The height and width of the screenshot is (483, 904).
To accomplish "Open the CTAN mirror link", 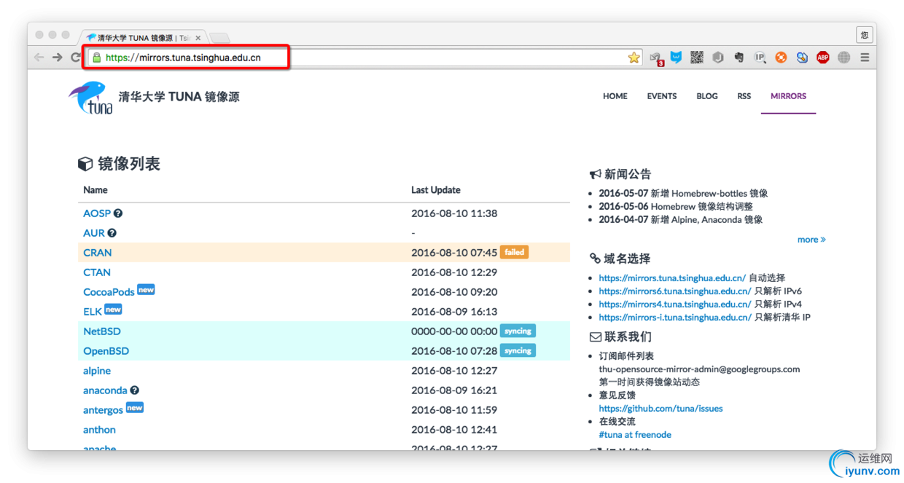I will [x=97, y=272].
